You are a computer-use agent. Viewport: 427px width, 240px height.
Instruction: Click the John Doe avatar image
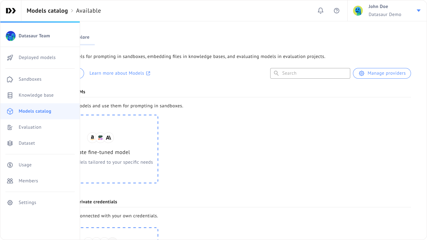click(358, 11)
